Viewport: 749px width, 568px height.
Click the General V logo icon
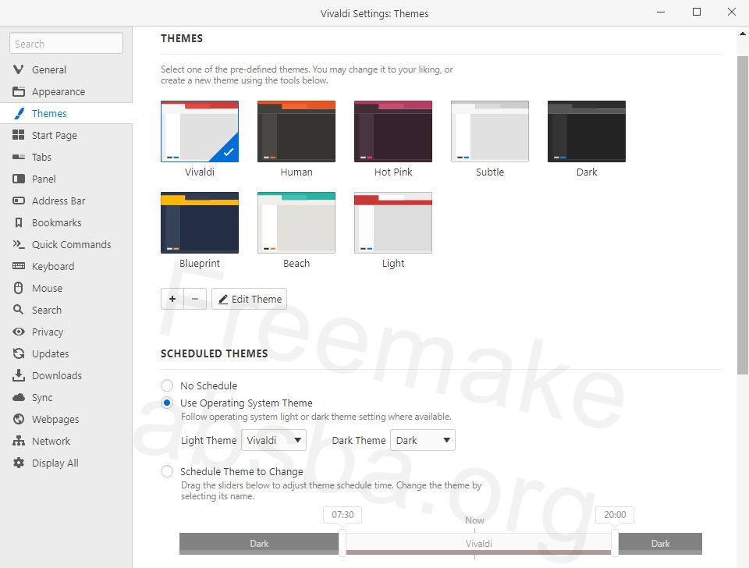(x=19, y=69)
